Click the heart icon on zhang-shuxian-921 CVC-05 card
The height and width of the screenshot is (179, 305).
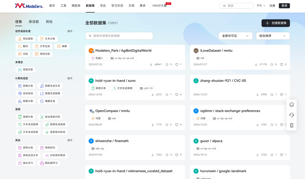tap(282, 95)
